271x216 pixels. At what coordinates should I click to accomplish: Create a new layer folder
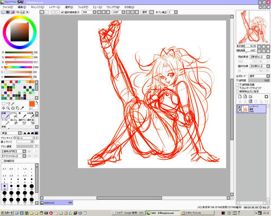[x=250, y=97]
